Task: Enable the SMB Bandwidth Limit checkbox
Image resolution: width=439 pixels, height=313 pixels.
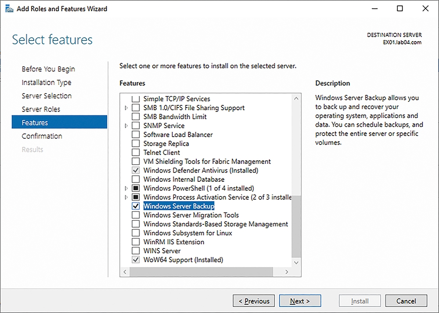Action: click(136, 117)
